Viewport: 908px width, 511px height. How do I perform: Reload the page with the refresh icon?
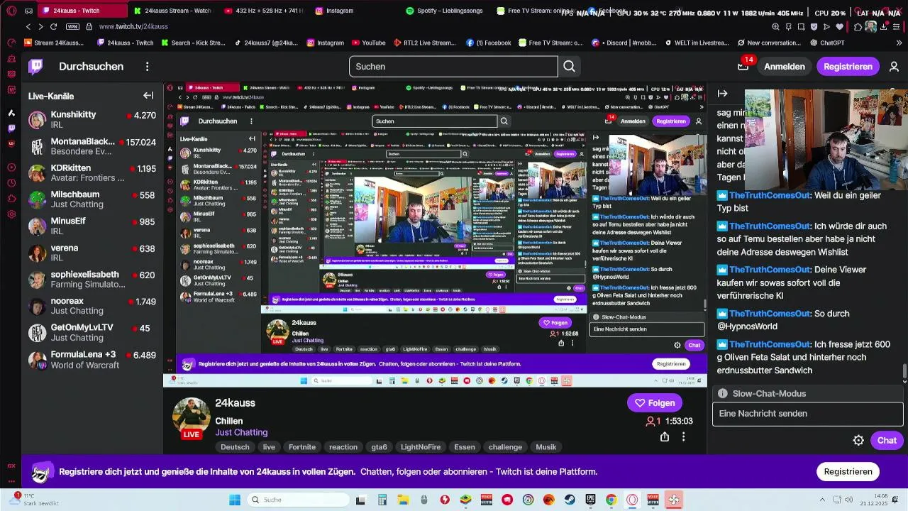(53, 26)
